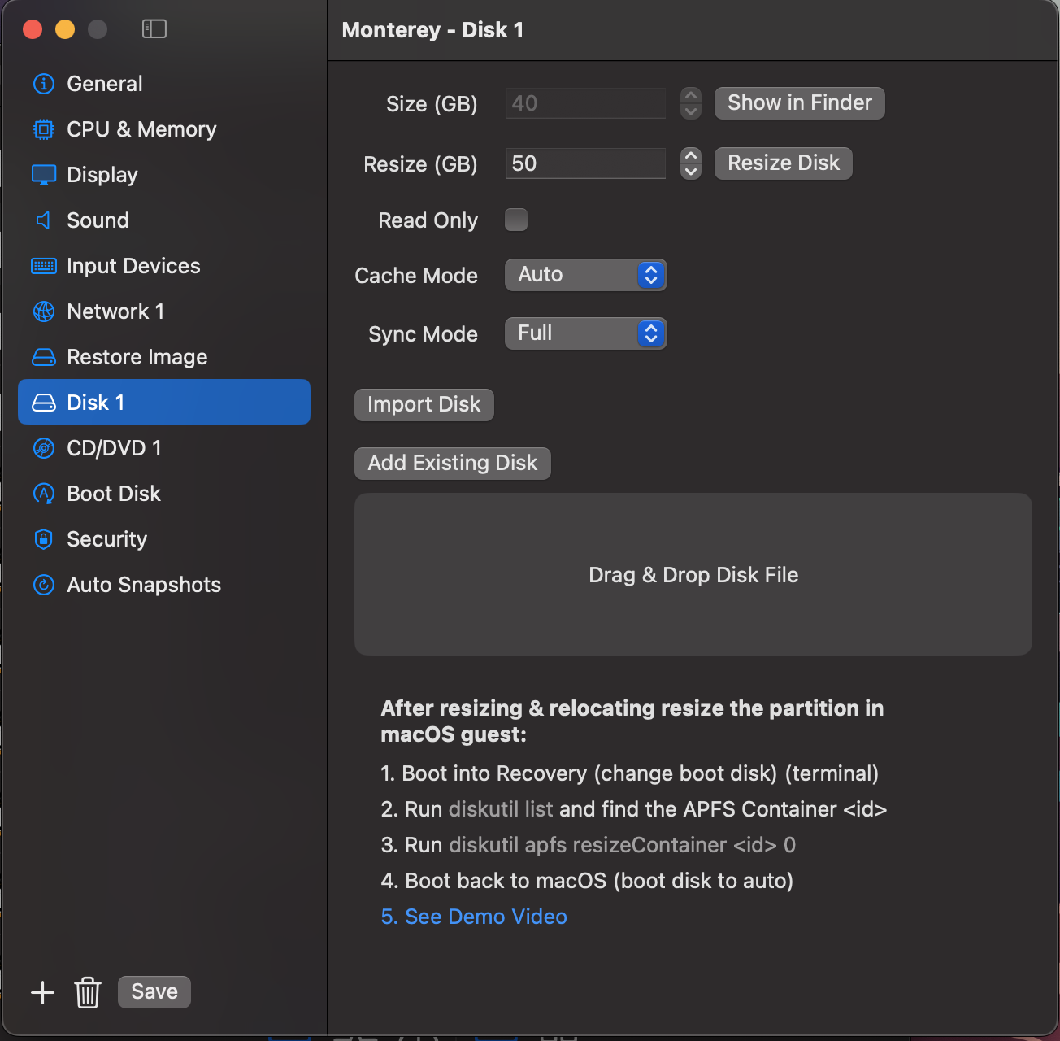Select Display in the sidebar
Image resolution: width=1060 pixels, height=1041 pixels.
(x=164, y=175)
